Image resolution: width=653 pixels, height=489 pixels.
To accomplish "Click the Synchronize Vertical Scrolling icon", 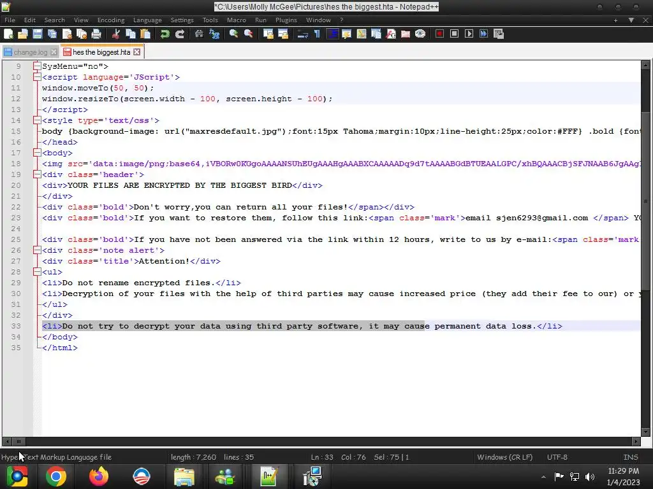I will tap(268, 34).
